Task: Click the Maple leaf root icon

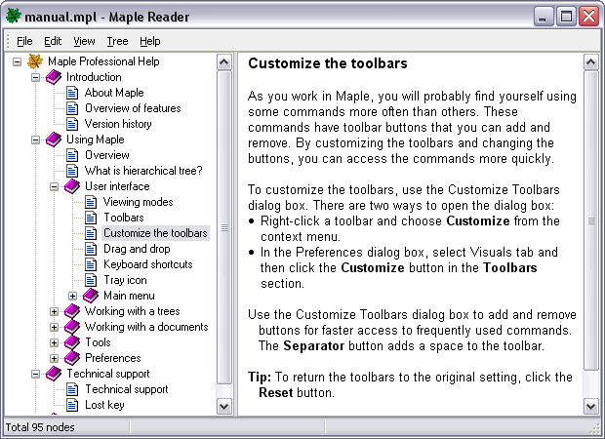Action: pyautogui.click(x=35, y=61)
